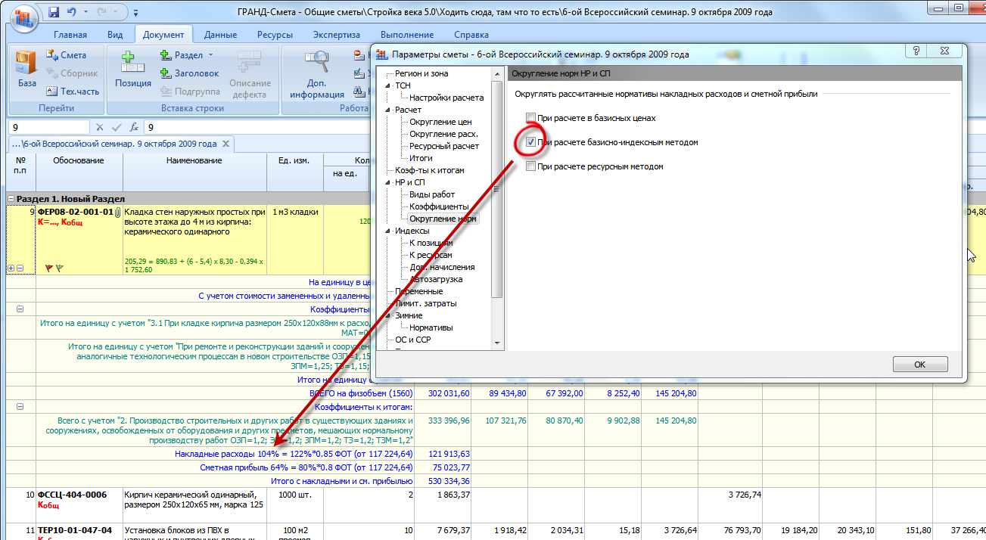
Task: Collapse the Расчет node in settings tree
Action: pyautogui.click(x=387, y=110)
